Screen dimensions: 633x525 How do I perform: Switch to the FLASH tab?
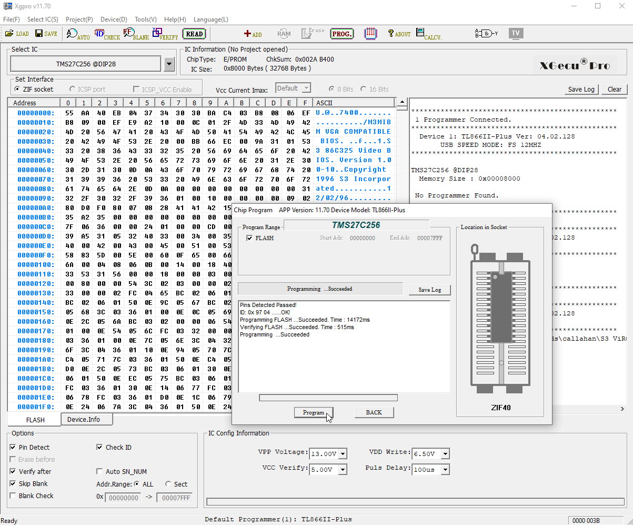(x=35, y=420)
